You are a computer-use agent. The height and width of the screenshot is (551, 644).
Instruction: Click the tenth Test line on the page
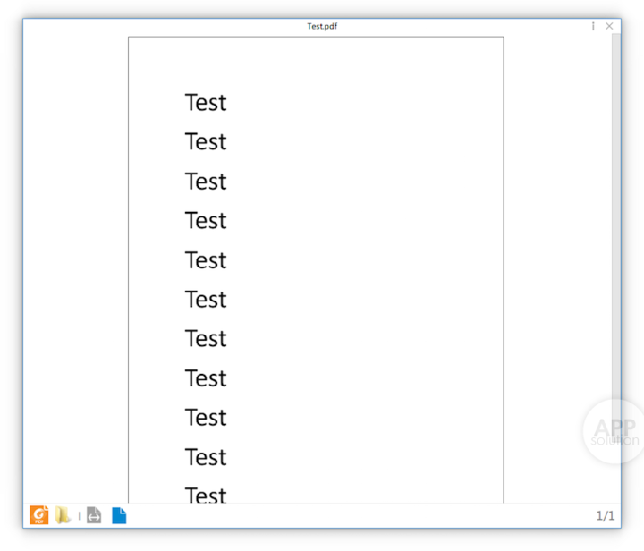[x=206, y=457]
